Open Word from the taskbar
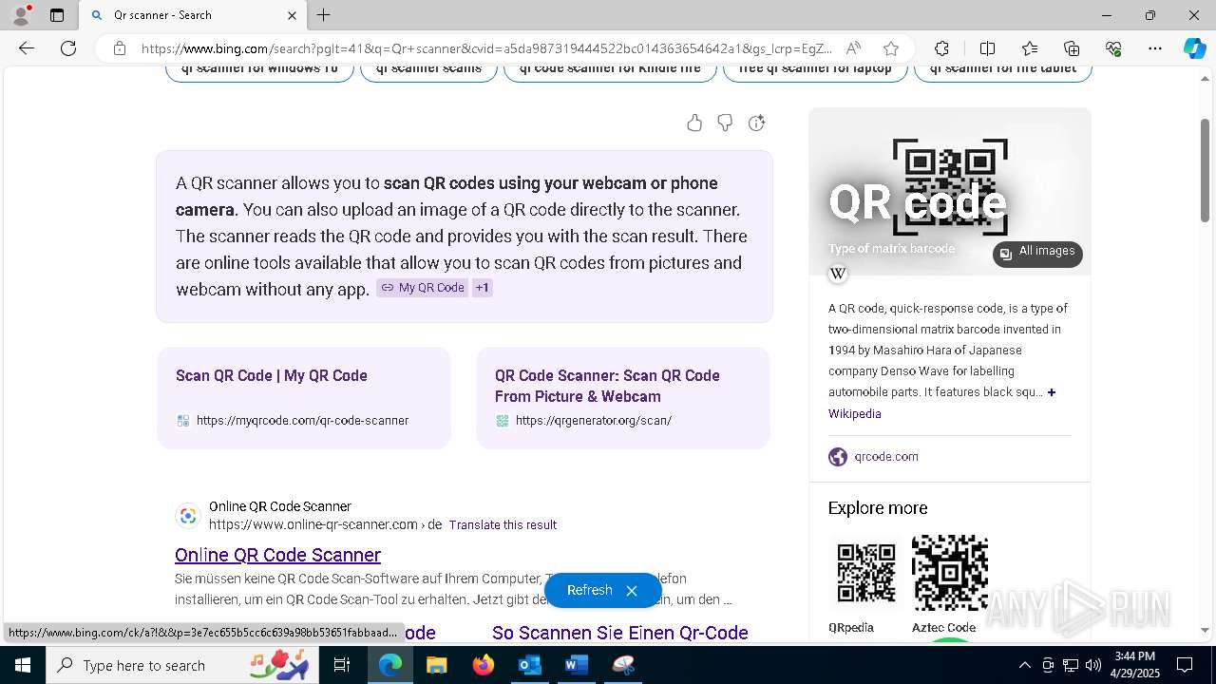1216x684 pixels. [576, 665]
